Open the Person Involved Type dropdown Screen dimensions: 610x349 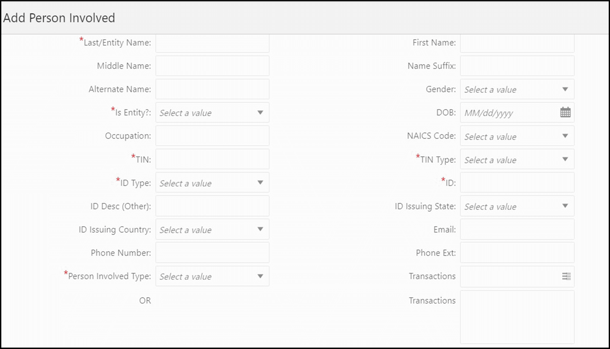[212, 276]
